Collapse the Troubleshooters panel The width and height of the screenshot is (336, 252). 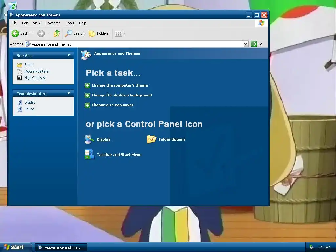[x=69, y=93]
